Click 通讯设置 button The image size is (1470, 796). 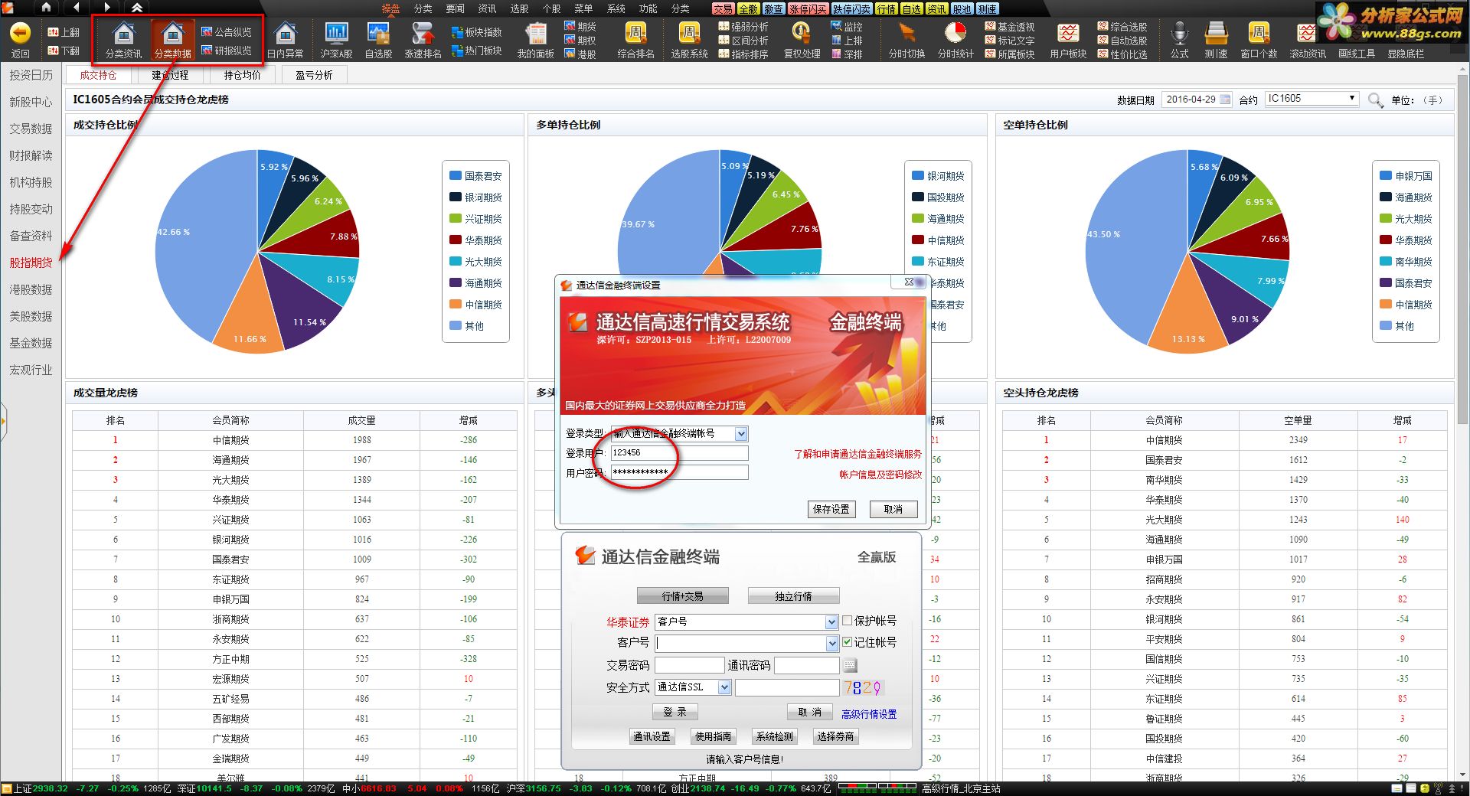[x=652, y=736]
